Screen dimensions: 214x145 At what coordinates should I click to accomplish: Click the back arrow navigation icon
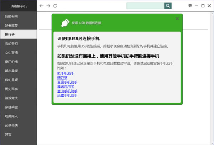(42, 6)
